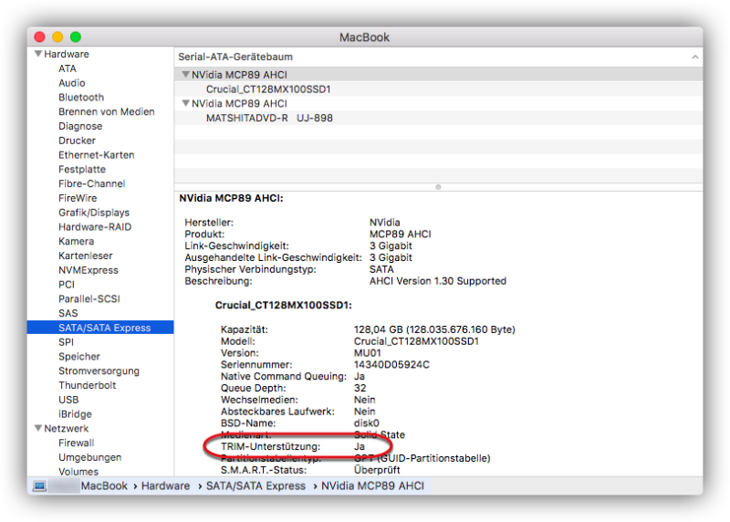Click the Ausgehandelte Link-Geschwindigkeit value 3 Gigabit
This screenshot has width=730, height=522.
pos(391,257)
